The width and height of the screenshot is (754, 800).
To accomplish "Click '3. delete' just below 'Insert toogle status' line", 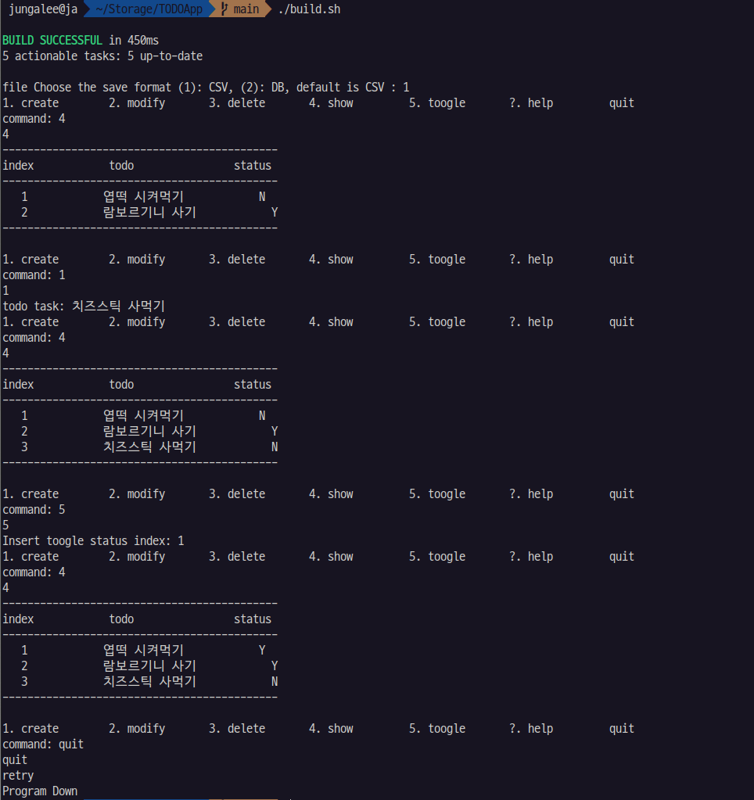I will coord(237,557).
